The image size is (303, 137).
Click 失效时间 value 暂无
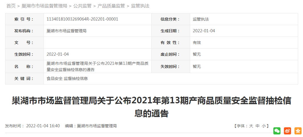click(197, 67)
